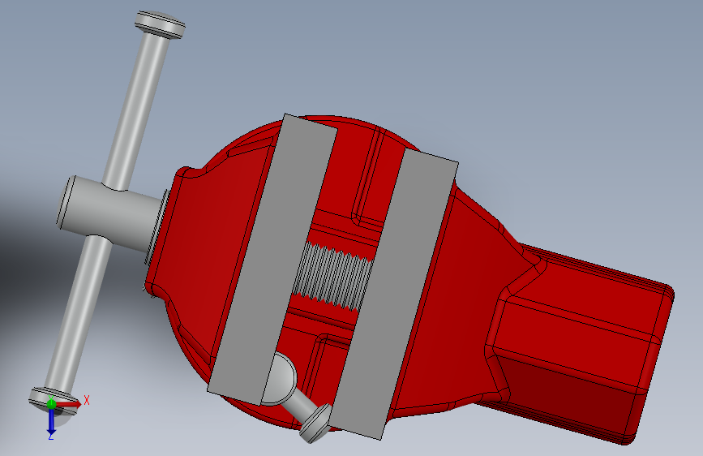Click the green Y axis origin ball
Image resolution: width=703 pixels, height=456 pixels.
(x=51, y=403)
